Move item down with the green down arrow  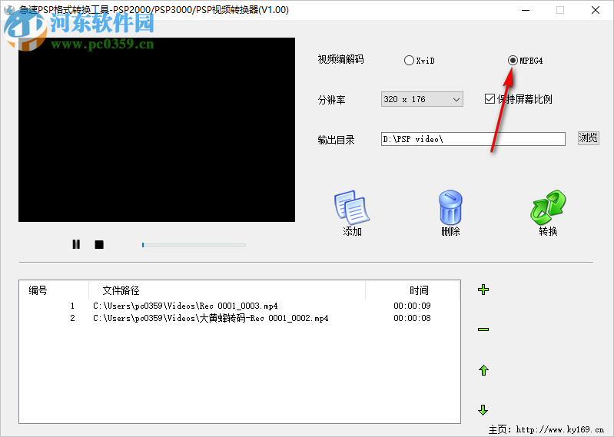(483, 409)
